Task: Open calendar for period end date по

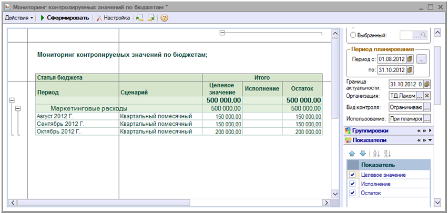Action: (410, 70)
